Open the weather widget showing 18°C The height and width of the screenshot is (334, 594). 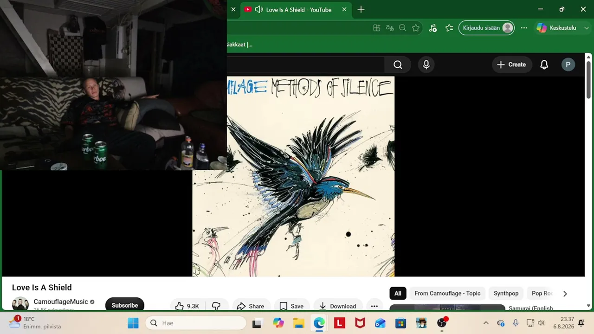point(35,322)
